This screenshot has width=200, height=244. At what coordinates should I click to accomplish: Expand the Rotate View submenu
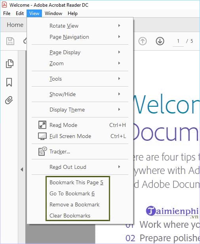coord(80,26)
